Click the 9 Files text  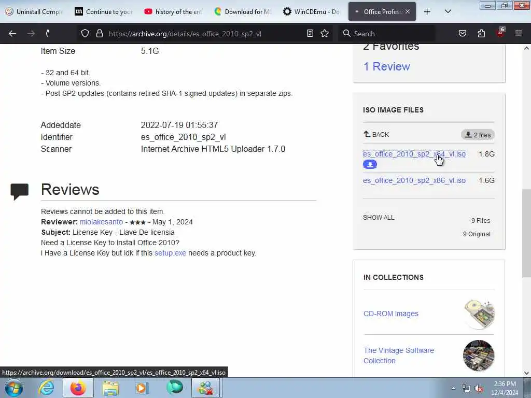click(481, 221)
